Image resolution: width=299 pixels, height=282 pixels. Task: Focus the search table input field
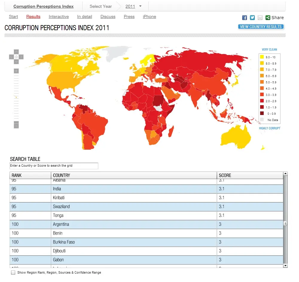[54, 166]
